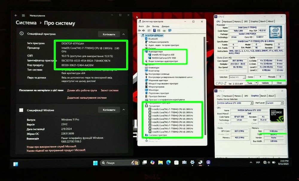This screenshot has width=299, height=181.
Task: Click the CPU-Z icon on the taskbar
Action: [x=208, y=162]
